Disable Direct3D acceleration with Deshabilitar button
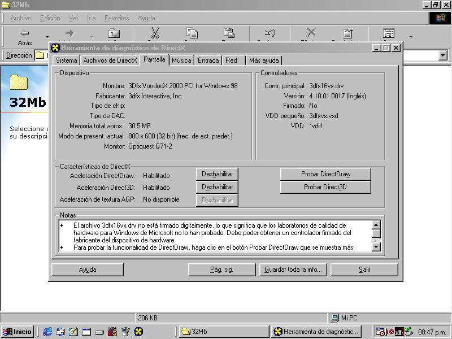Image resolution: width=452 pixels, height=339 pixels. 217,187
